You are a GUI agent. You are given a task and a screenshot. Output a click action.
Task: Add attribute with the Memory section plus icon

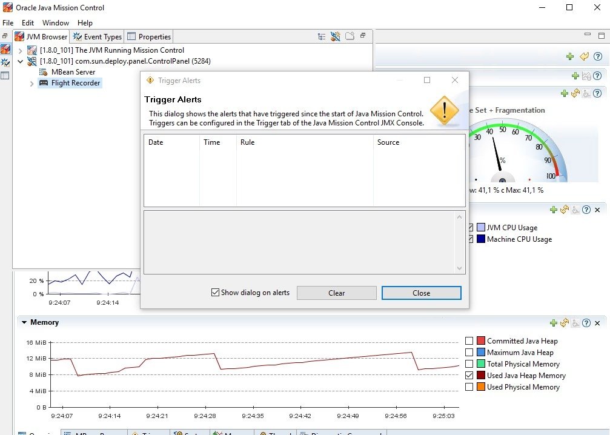(x=554, y=323)
